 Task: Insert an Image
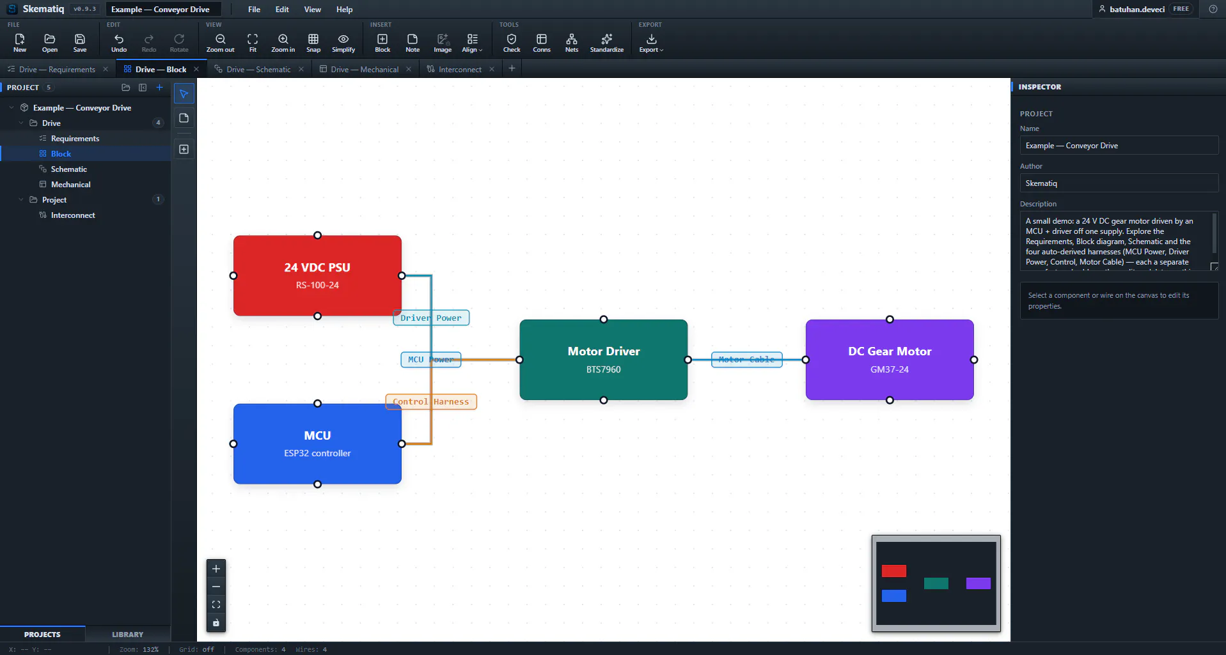point(443,43)
